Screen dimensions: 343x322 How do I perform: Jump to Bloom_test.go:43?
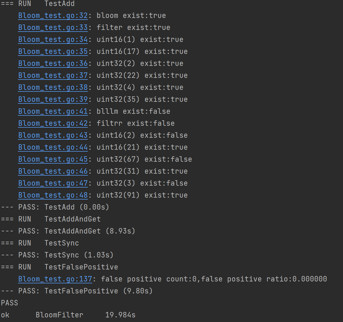tap(53, 135)
